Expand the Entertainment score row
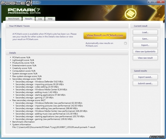 coord(10,65)
